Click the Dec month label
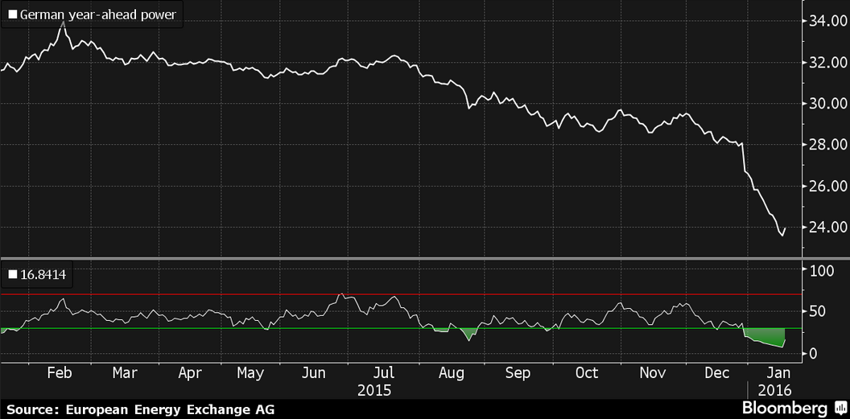This screenshot has width=850, height=419. point(716,373)
